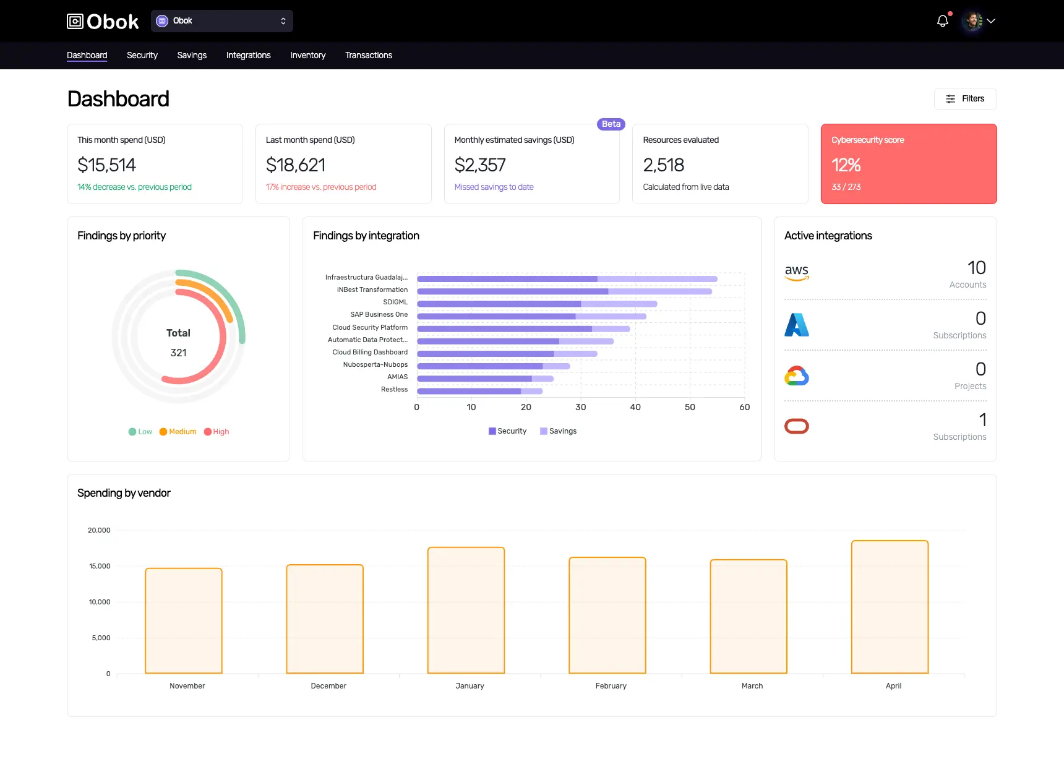The width and height of the screenshot is (1064, 759).
Task: Switch to the Savings tab
Action: point(192,55)
